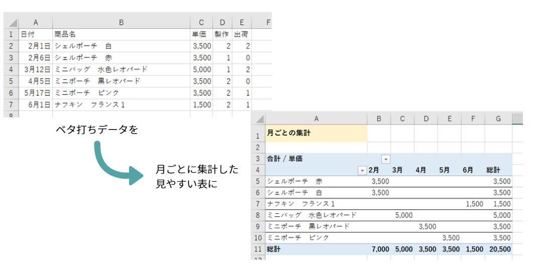Open the column labels filter dropdown beside 合計 / 単価
This screenshot has height=274, width=533.
click(386, 159)
